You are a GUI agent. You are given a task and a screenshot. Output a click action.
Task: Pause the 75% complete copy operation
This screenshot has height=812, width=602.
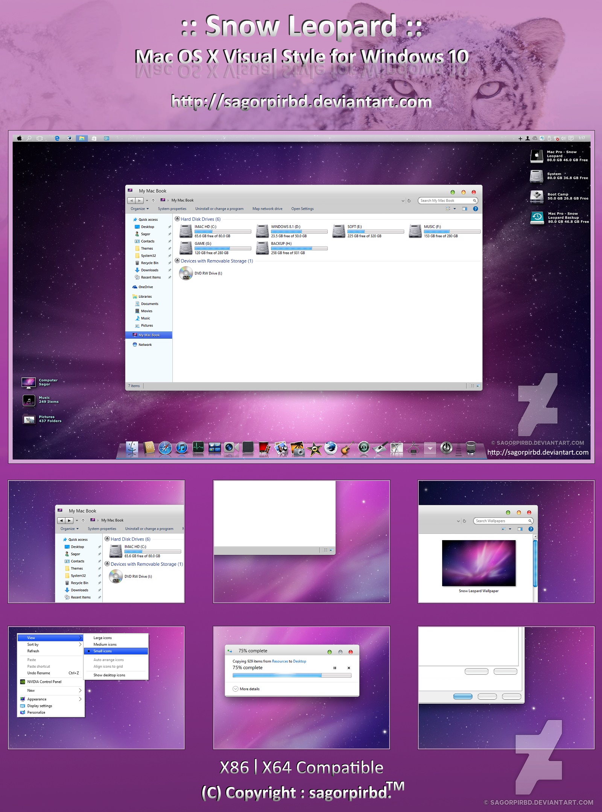coord(334,668)
